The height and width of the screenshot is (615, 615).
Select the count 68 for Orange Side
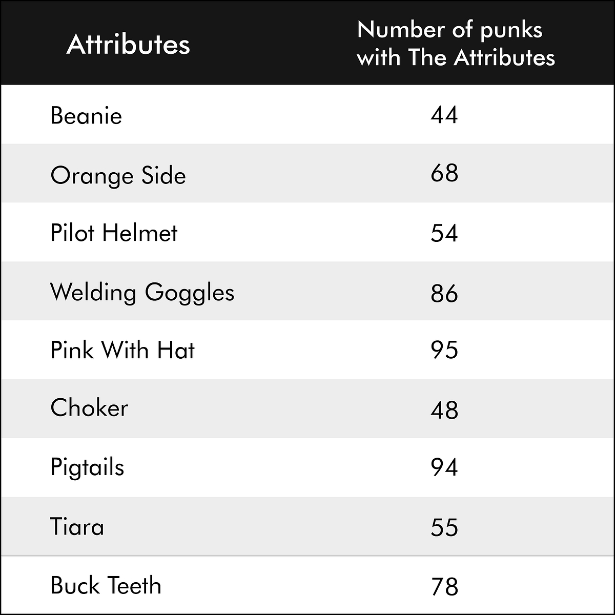pos(444,173)
